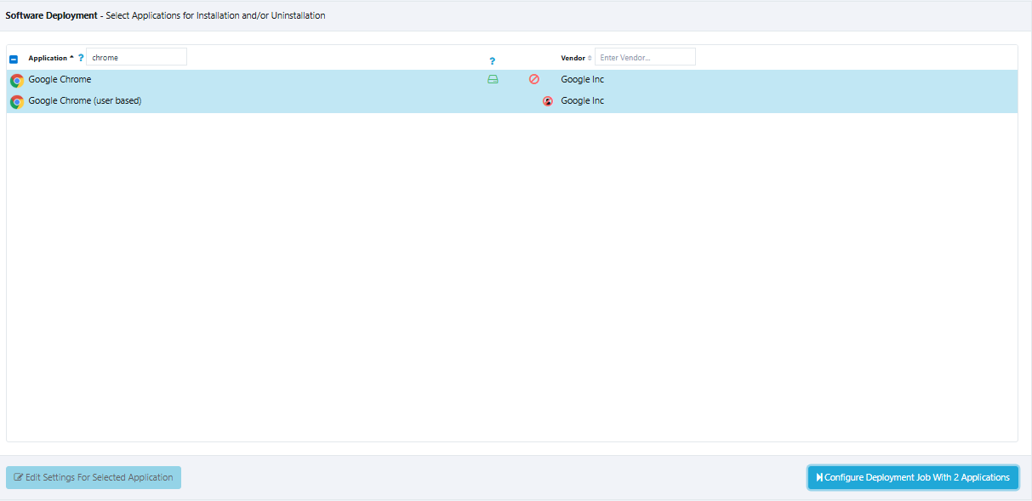Click the Software Deployment heading text
This screenshot has height=501, width=1032.
pos(51,15)
